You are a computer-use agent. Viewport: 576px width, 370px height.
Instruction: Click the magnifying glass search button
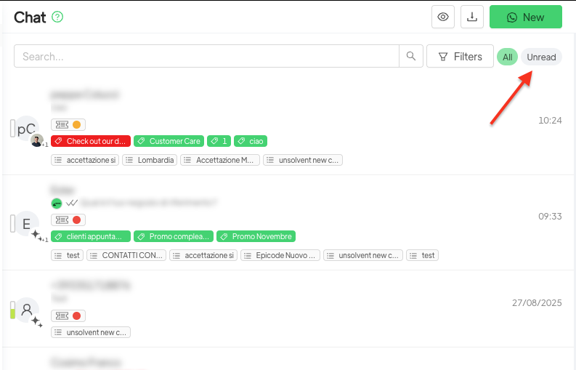click(410, 57)
